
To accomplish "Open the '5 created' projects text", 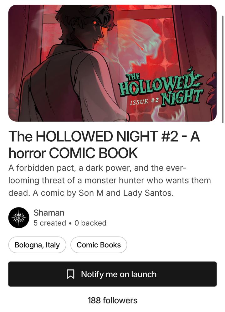I will pos(50,223).
